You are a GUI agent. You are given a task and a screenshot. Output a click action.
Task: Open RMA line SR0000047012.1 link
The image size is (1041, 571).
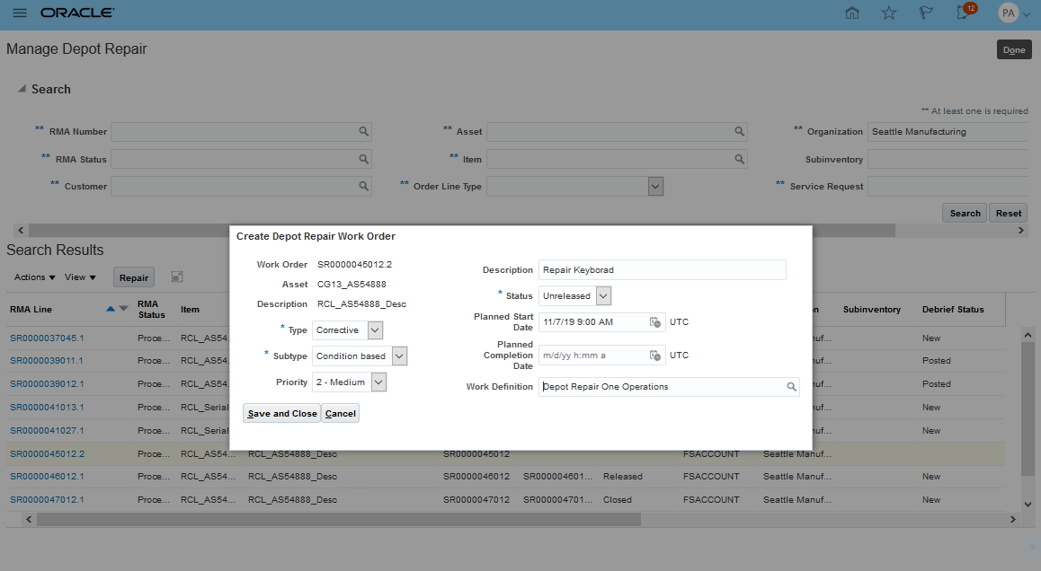pos(47,499)
